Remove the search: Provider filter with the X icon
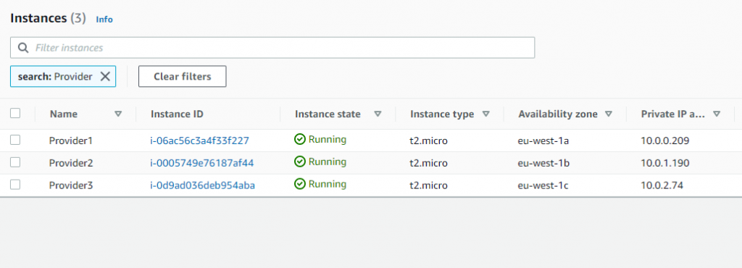Viewport: 742px width, 268px height. pyautogui.click(x=105, y=77)
